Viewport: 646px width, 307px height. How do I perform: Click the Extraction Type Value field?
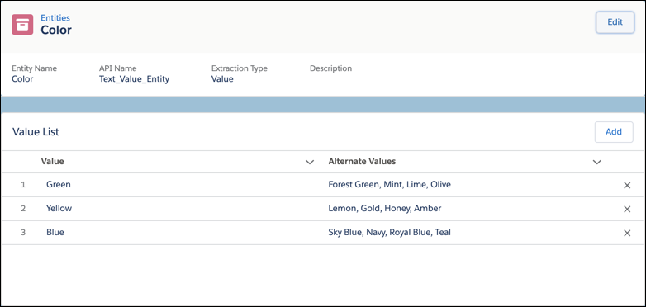(x=222, y=79)
